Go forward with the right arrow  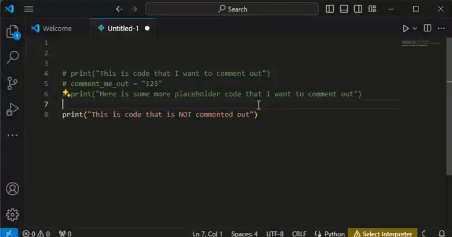[134, 9]
